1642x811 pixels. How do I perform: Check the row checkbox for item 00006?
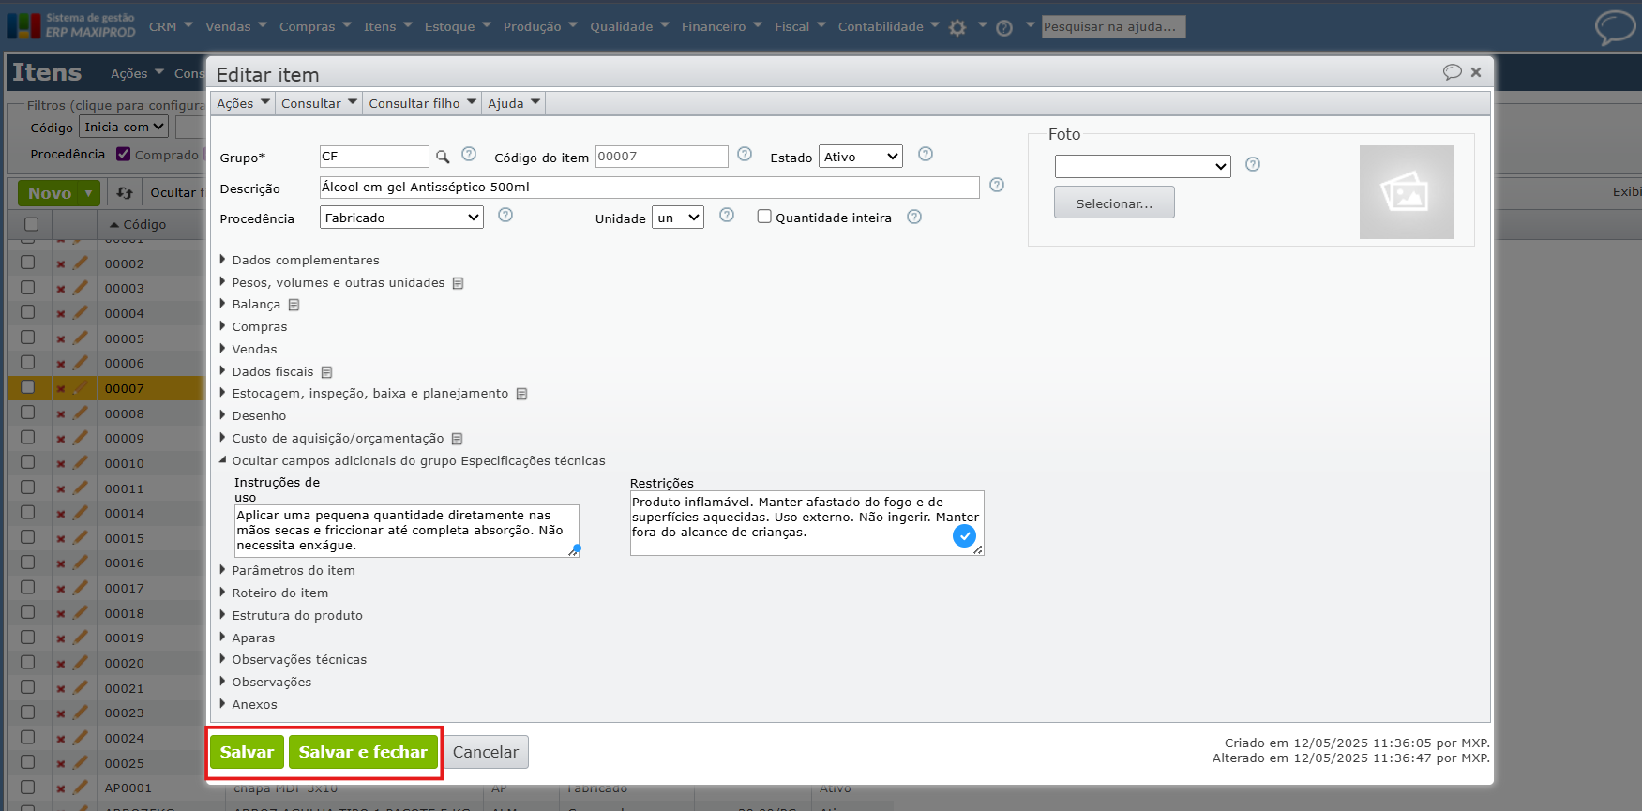(28, 362)
